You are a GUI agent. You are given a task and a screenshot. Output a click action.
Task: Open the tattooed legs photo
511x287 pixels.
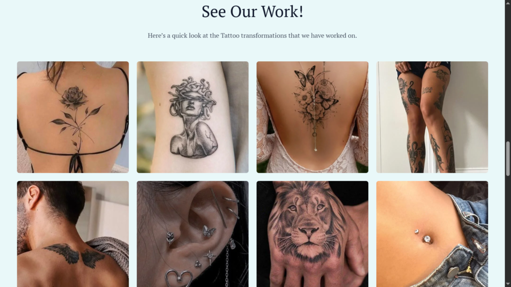[432, 117]
